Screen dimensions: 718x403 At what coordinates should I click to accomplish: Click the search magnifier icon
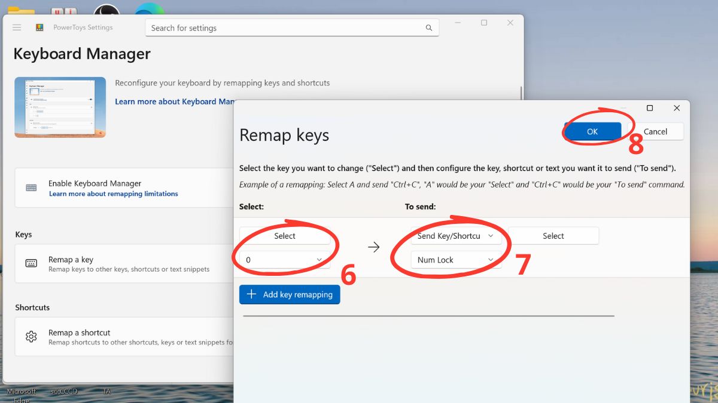429,27
